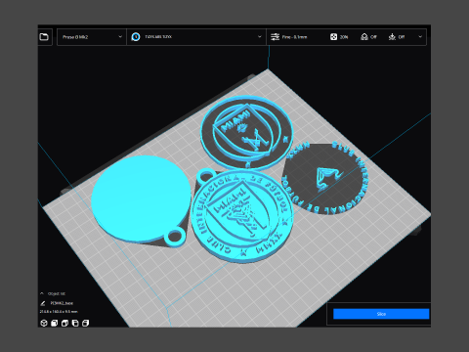
Task: Select the top Miami shield coin model
Action: pyautogui.click(x=246, y=133)
